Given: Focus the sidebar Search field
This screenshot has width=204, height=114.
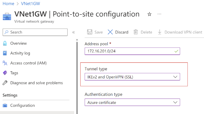Looking at the screenshot, I should [35, 32].
